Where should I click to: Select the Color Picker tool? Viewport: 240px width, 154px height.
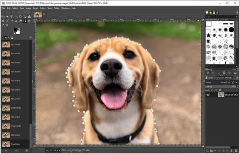click(3, 25)
